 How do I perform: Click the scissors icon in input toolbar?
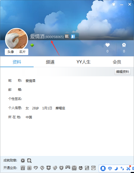point(128,168)
